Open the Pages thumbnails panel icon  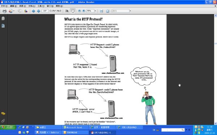pyautogui.click(x=3, y=18)
